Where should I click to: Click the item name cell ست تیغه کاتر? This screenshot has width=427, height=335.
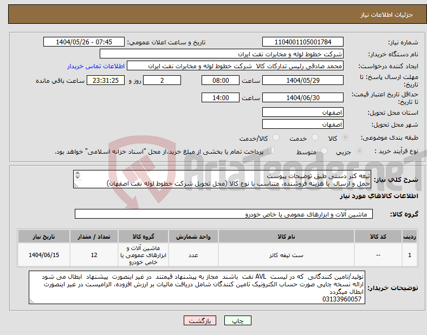(x=286, y=255)
